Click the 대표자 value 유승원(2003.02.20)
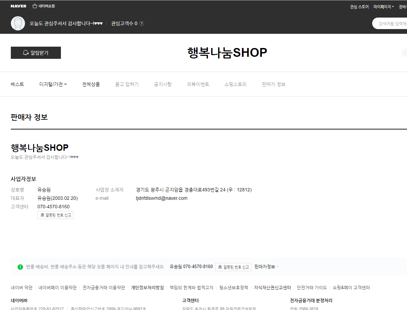Viewport: 407px width, 310px height. 58,198
